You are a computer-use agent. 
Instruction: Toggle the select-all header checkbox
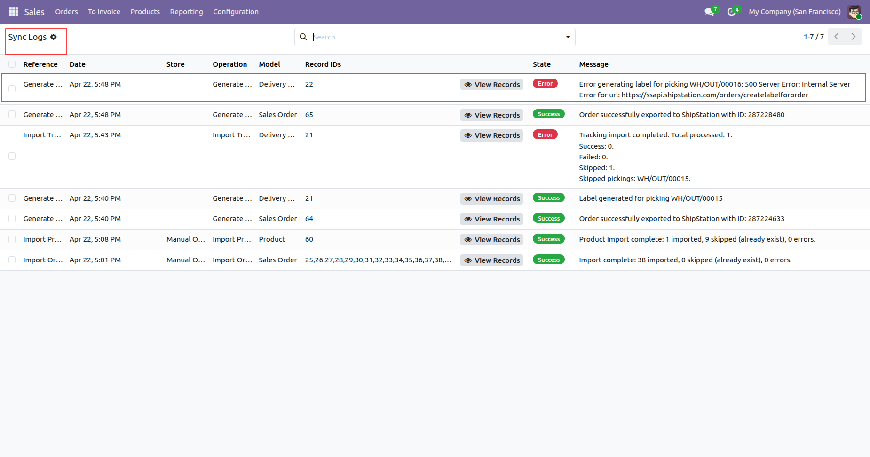coord(12,64)
